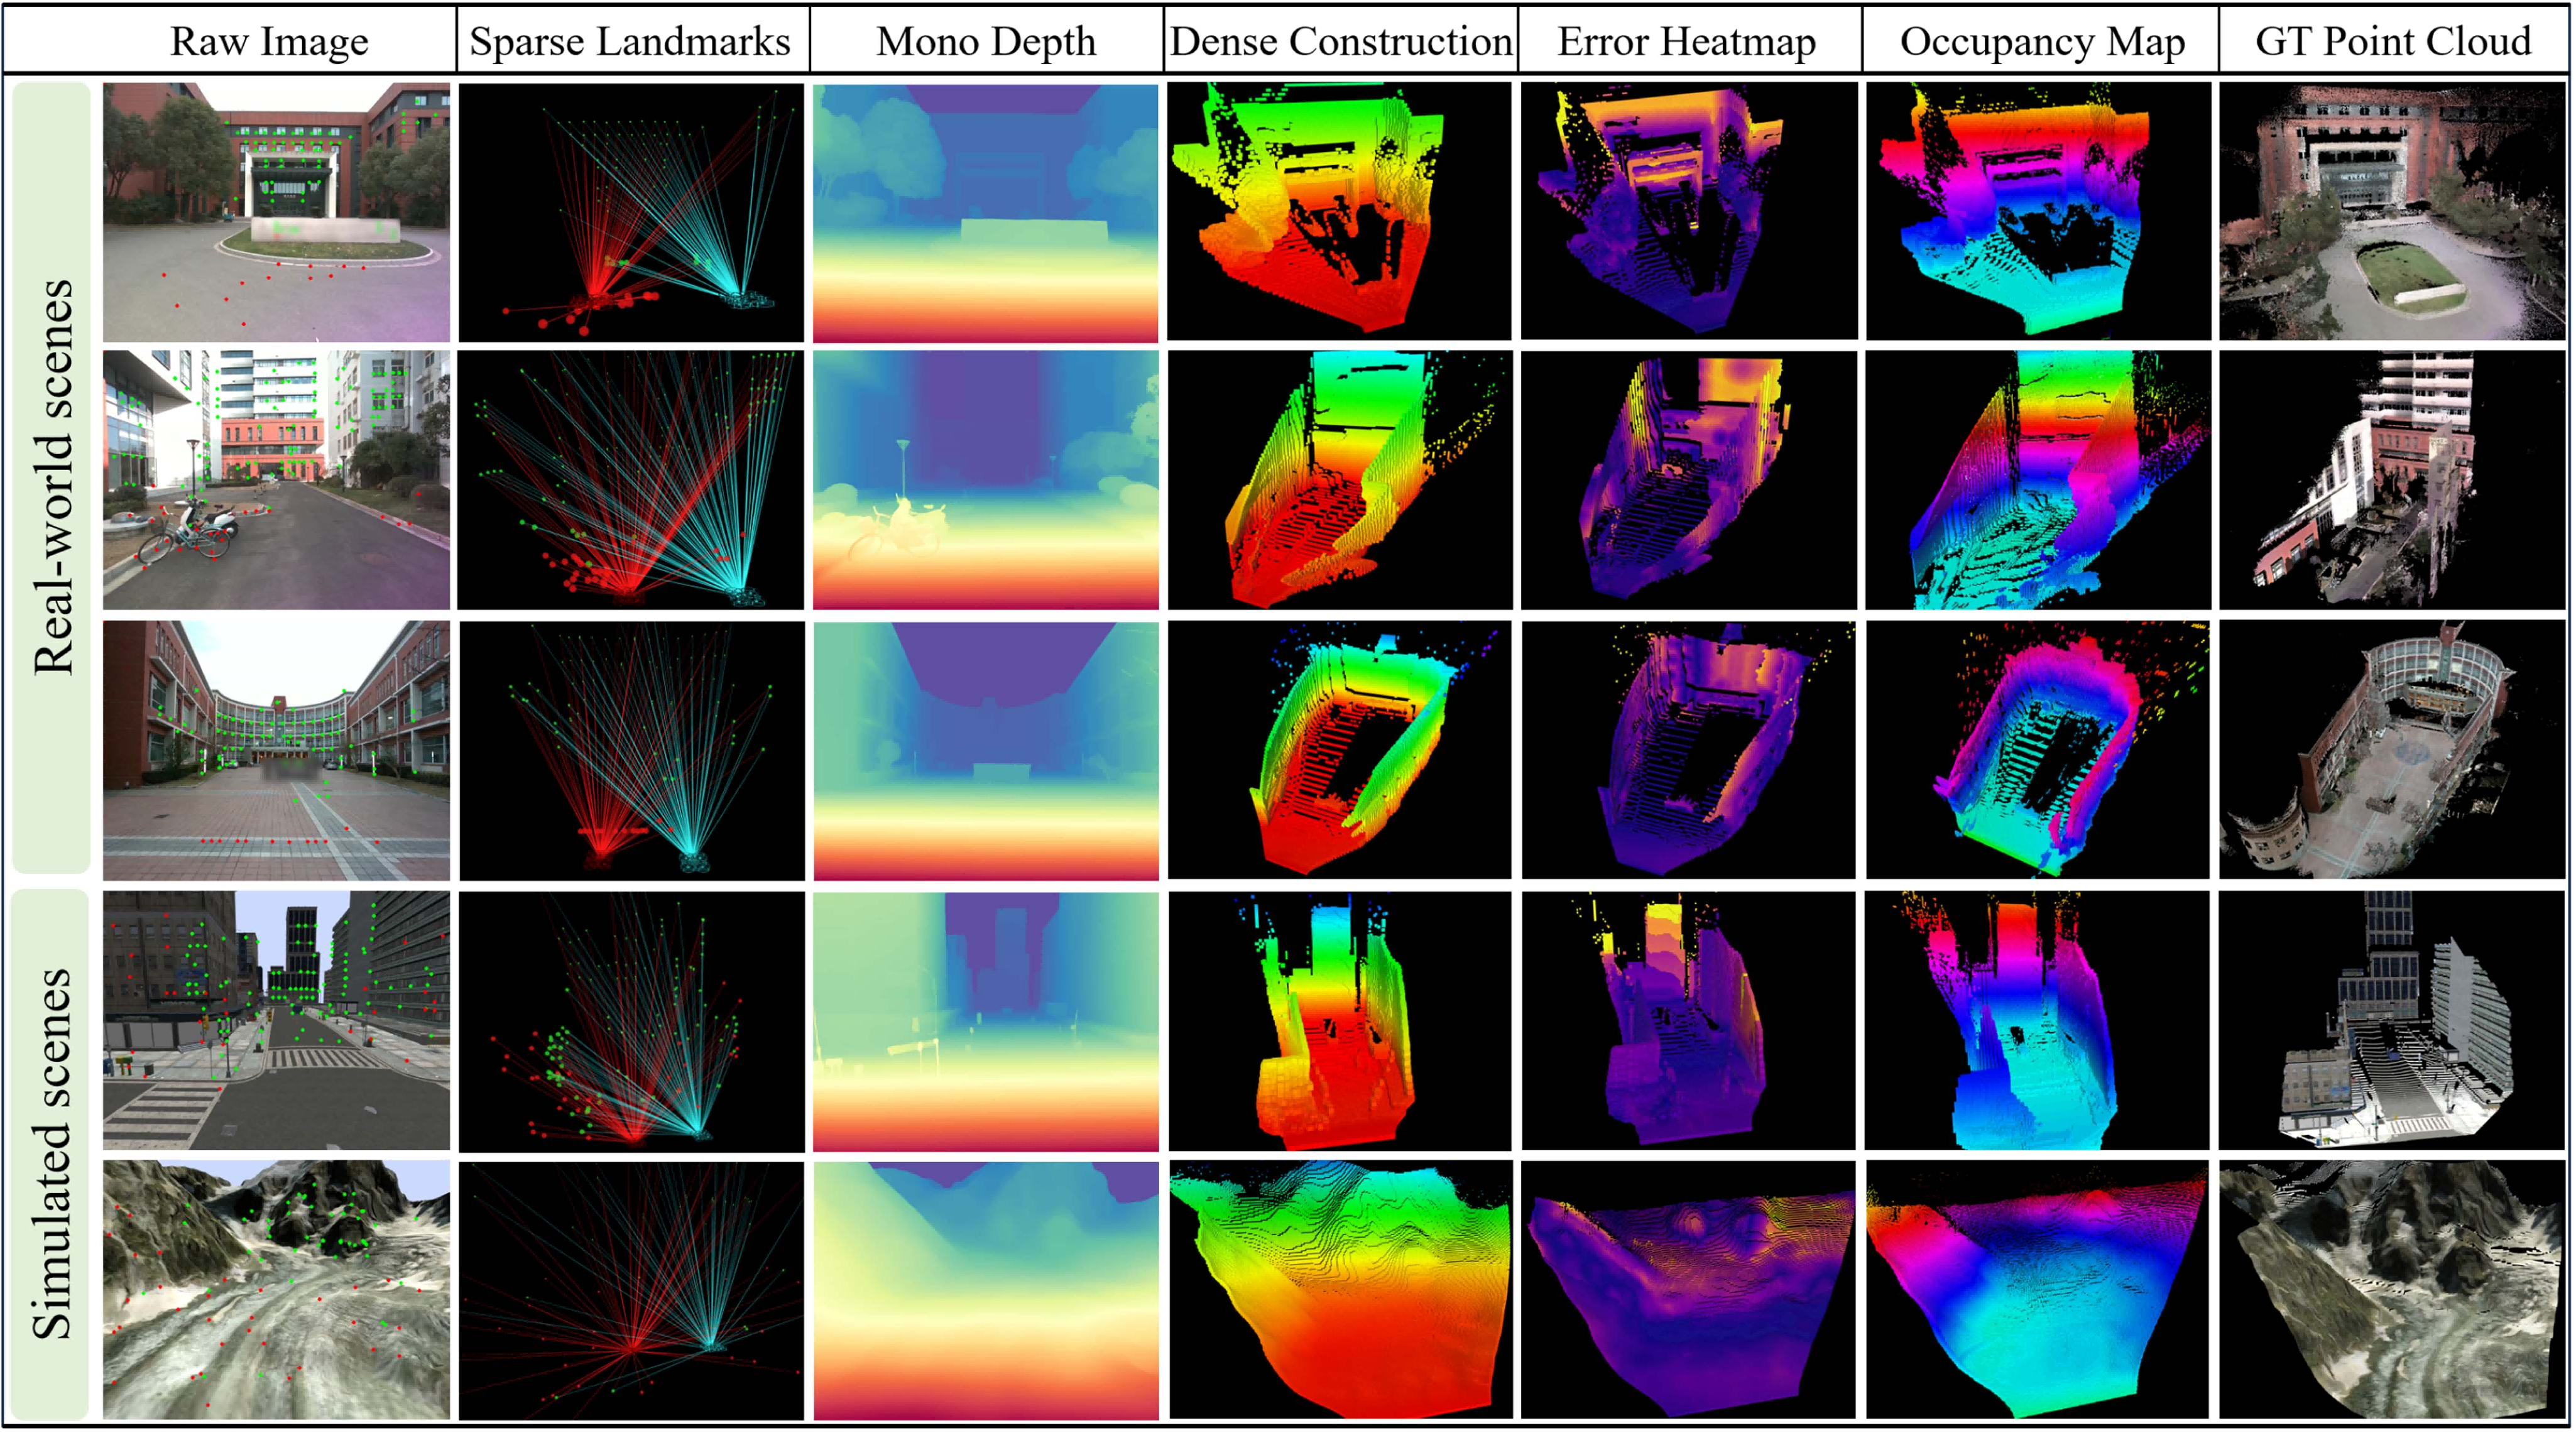Image resolution: width=2576 pixels, height=1433 pixels.
Task: Select the simulated city GT point cloud
Action: pyautogui.click(x=2392, y=1020)
